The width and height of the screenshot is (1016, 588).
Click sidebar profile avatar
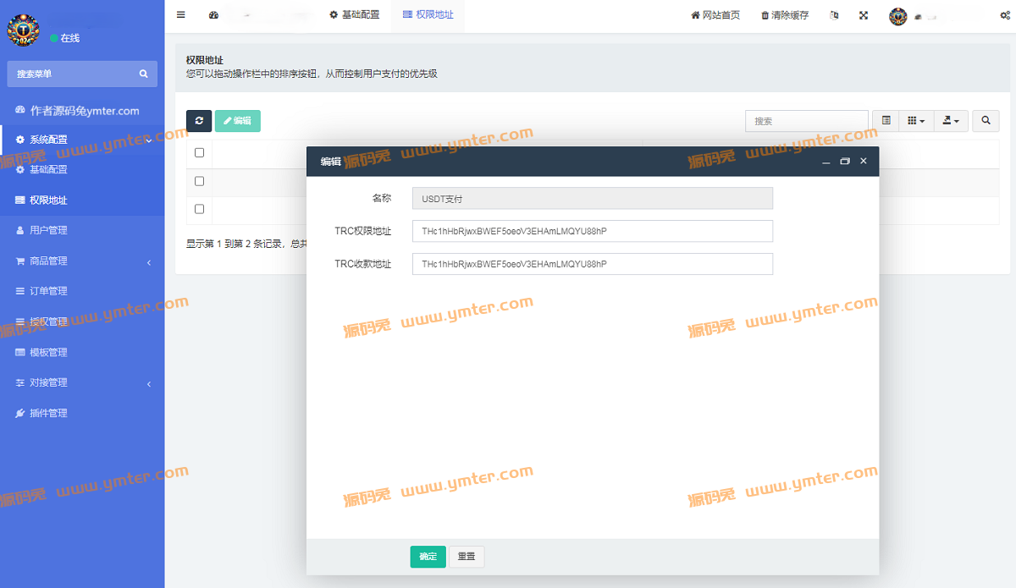(23, 30)
